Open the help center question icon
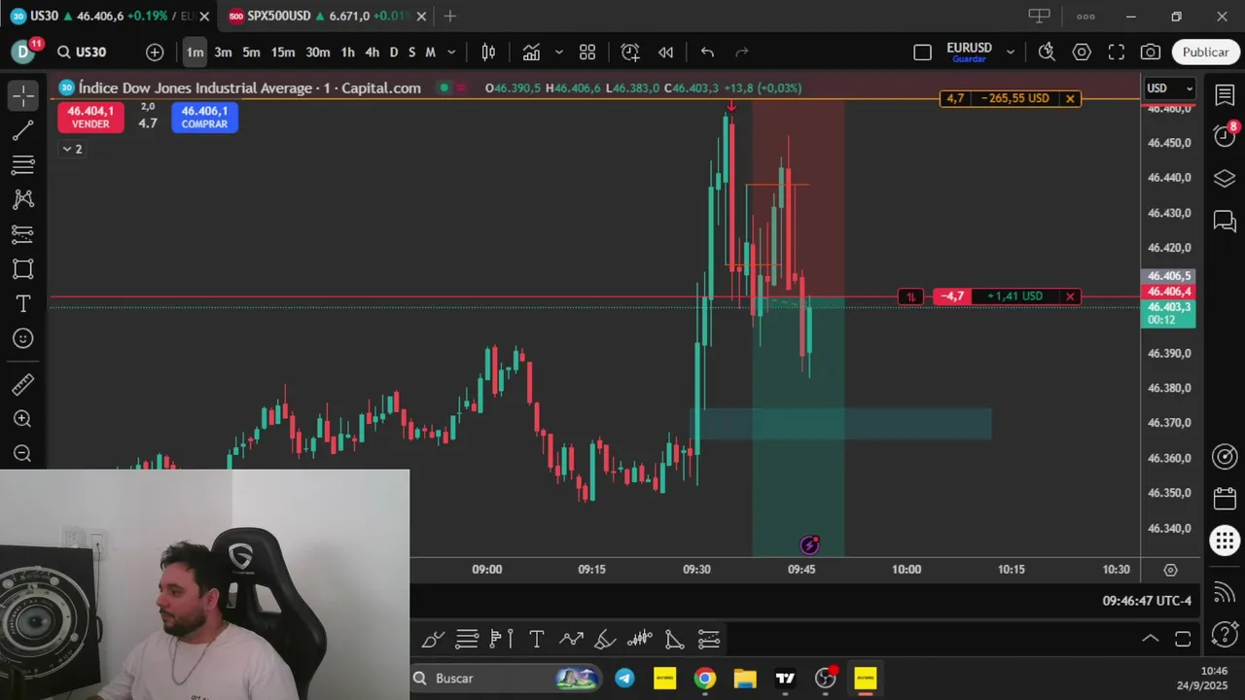 [1225, 637]
